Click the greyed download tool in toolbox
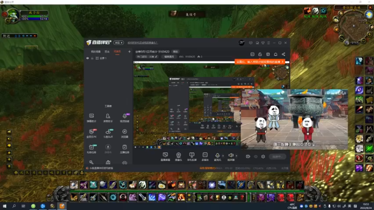 click(x=108, y=149)
